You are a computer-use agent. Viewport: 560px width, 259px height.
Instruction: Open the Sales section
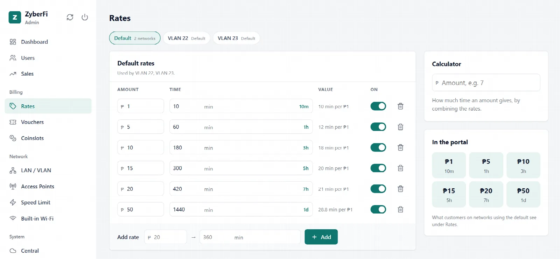48,74
